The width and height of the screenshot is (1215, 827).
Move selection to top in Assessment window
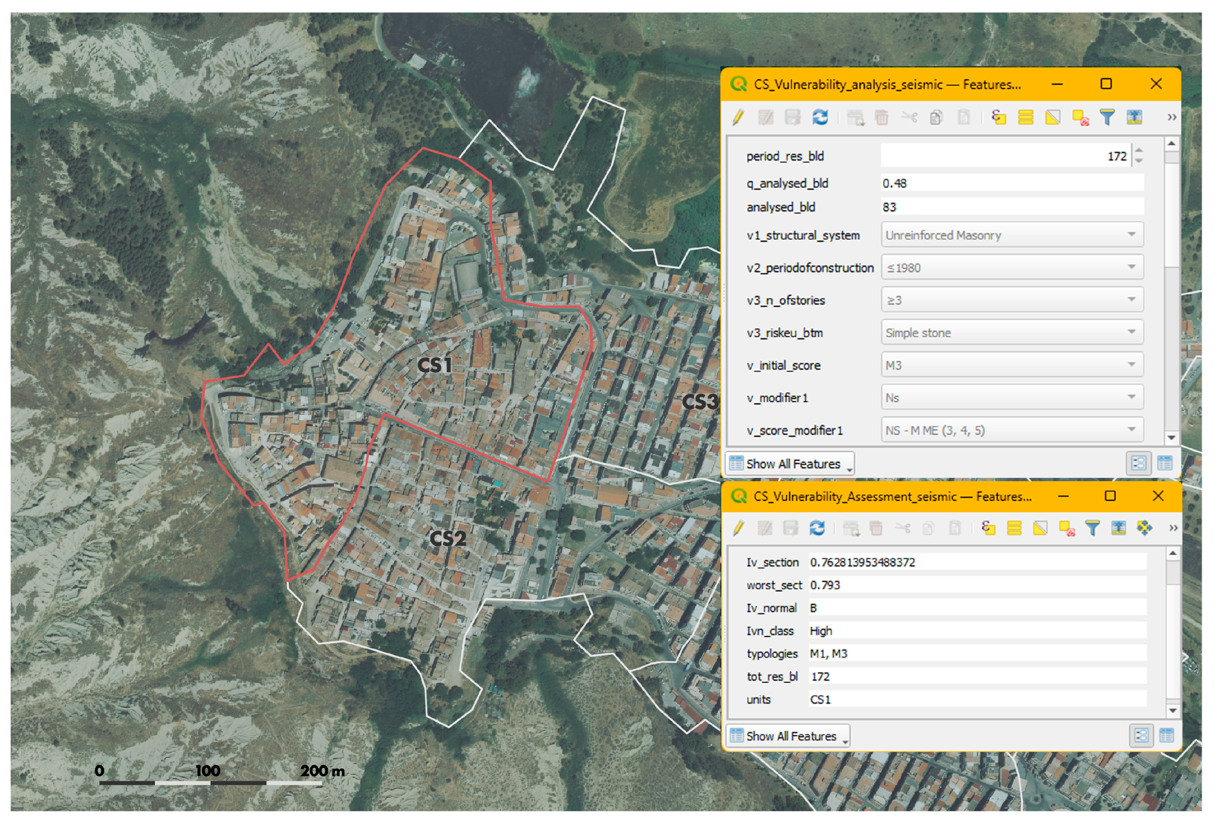point(1118,529)
